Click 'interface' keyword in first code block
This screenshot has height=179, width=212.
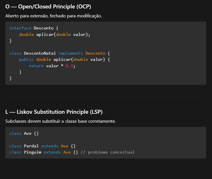[x=20, y=28]
